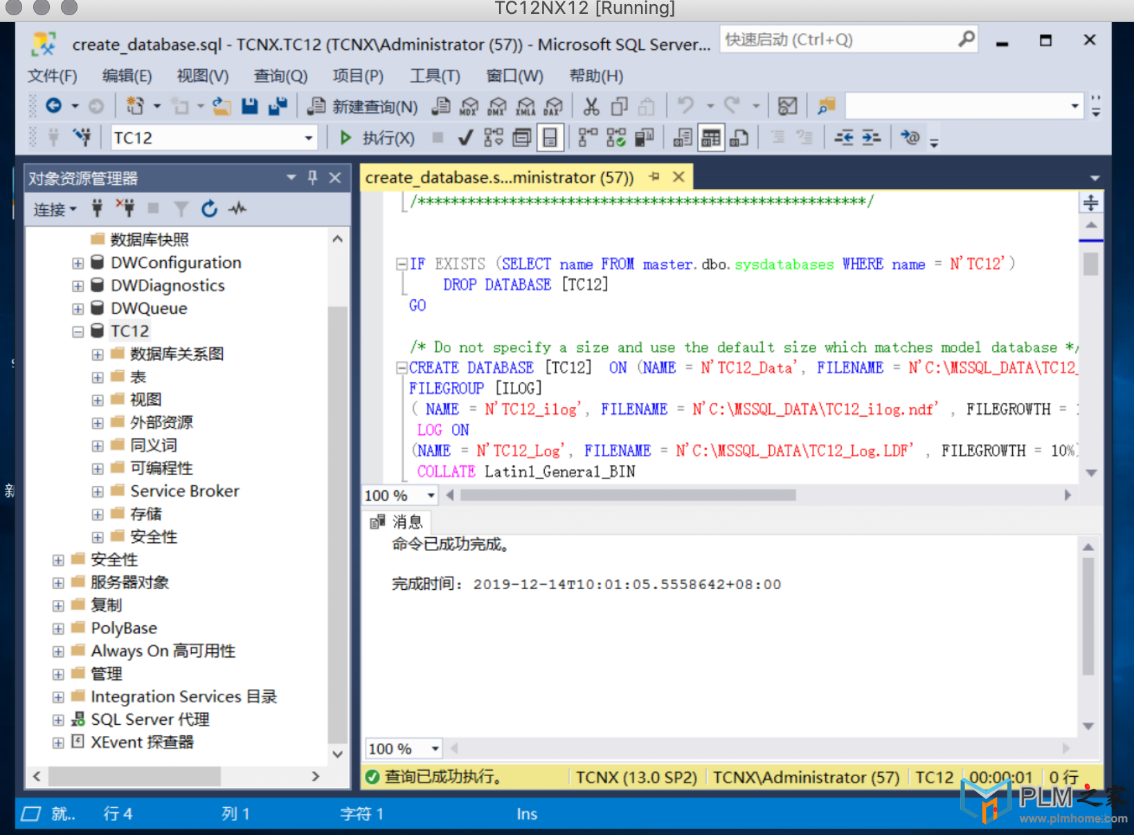The image size is (1134, 835).
Task: Open the Connect (连接) dropdown
Action: click(x=55, y=209)
